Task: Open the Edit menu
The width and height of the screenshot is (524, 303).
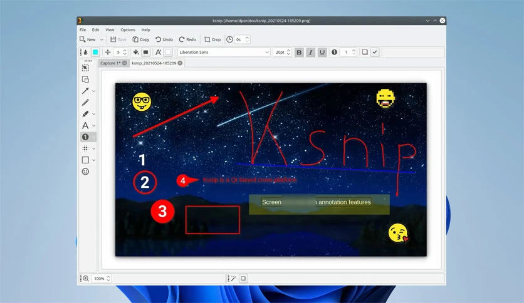Action: (95, 29)
